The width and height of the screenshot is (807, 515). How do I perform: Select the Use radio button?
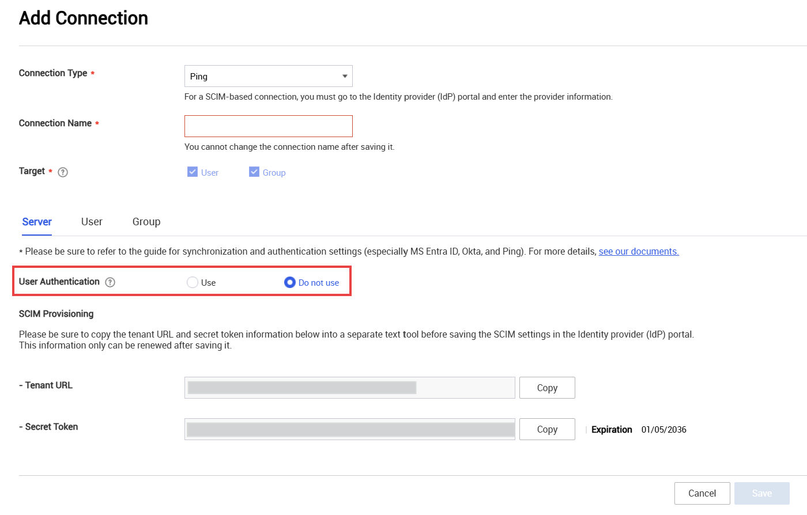192,282
